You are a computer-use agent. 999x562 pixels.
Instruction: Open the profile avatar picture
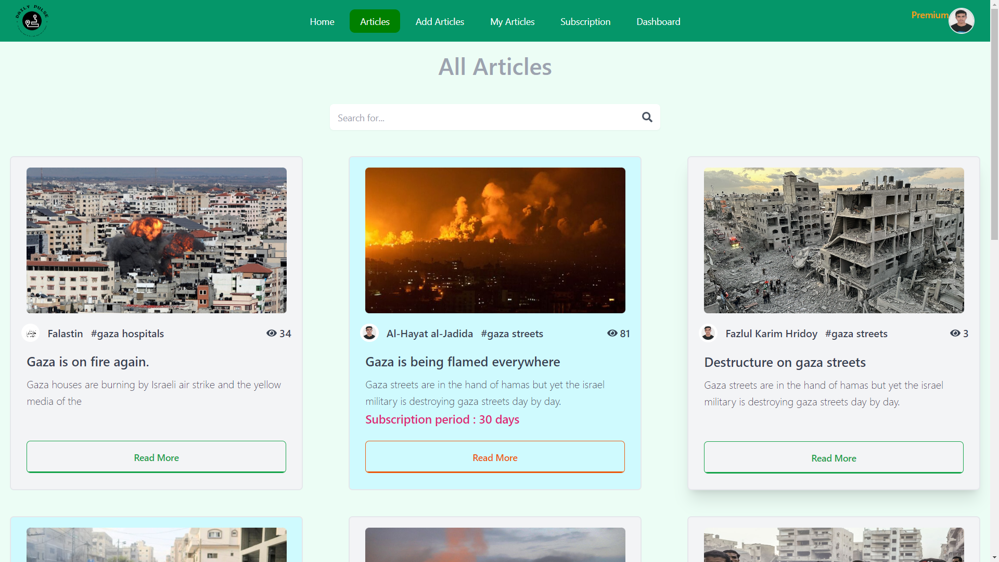962,21
